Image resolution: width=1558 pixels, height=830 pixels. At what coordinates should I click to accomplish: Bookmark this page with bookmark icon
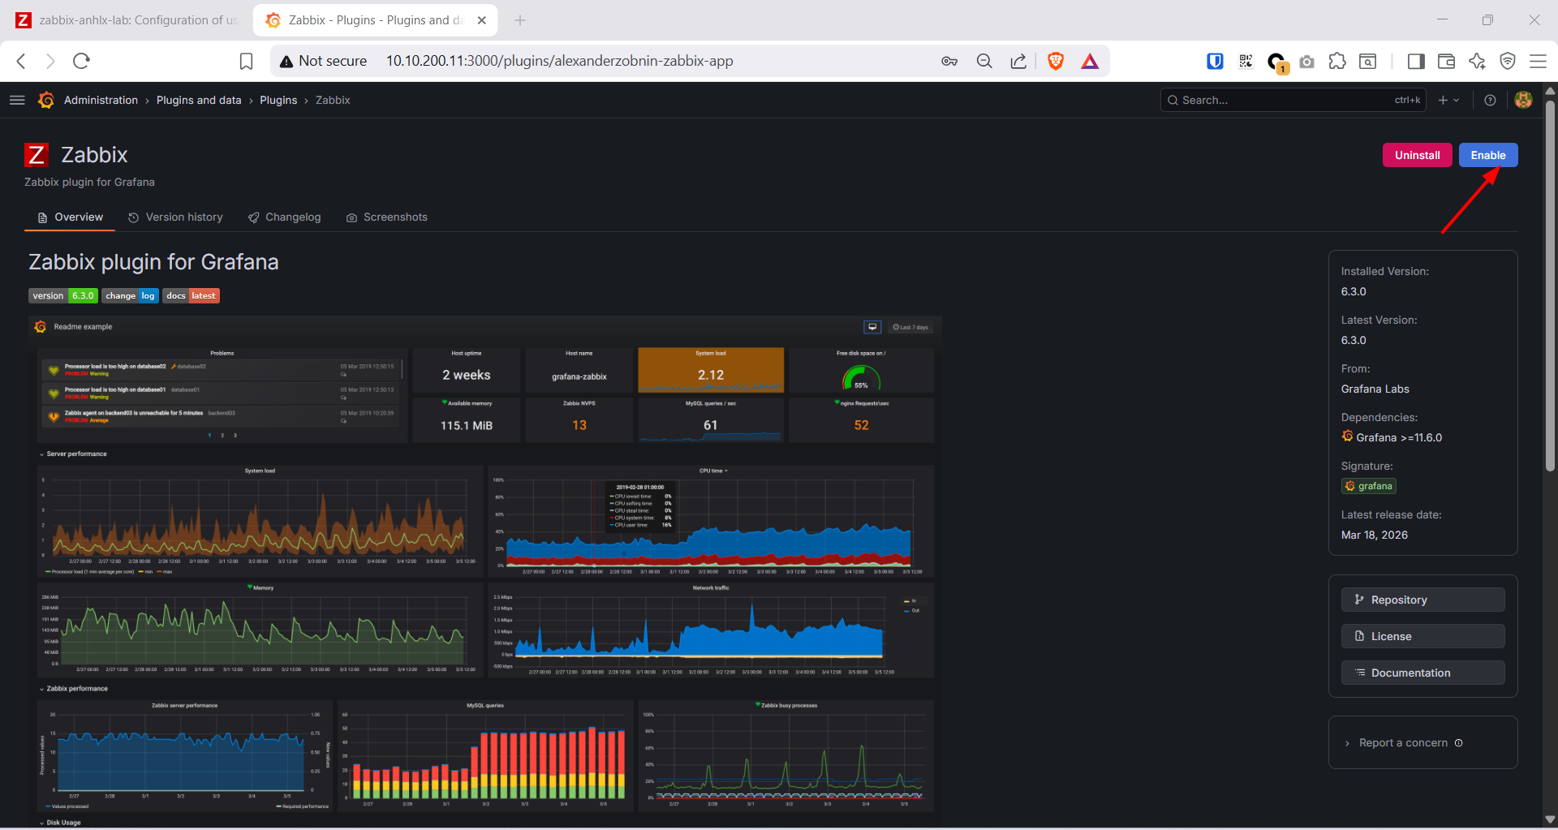246,61
